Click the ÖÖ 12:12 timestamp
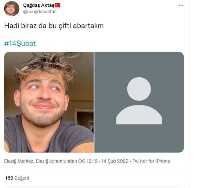The image size is (199, 188). click(x=88, y=161)
